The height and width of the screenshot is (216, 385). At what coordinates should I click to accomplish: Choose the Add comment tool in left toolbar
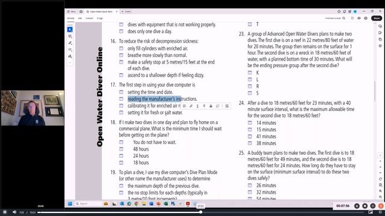coord(70,36)
